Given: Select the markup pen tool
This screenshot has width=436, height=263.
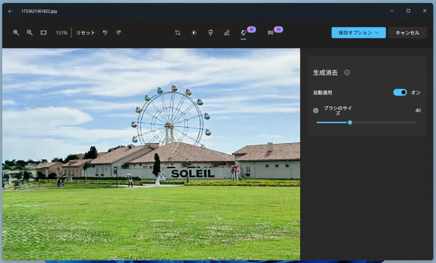Looking at the screenshot, I should coord(227,32).
